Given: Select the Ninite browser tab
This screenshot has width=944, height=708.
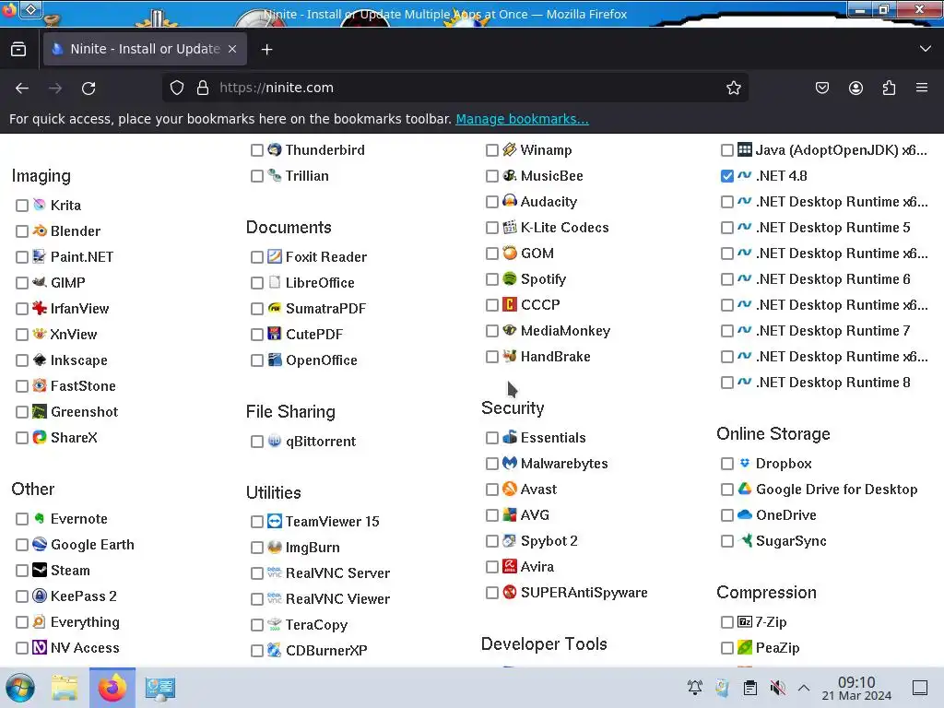Looking at the screenshot, I should click(145, 49).
